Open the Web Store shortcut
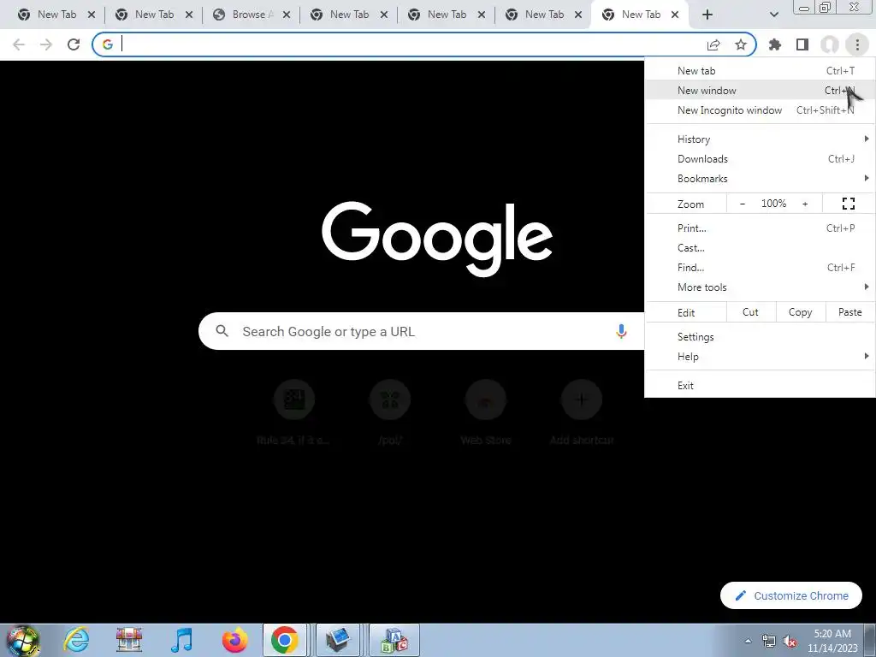Viewport: 876px width, 657px height. [486, 413]
